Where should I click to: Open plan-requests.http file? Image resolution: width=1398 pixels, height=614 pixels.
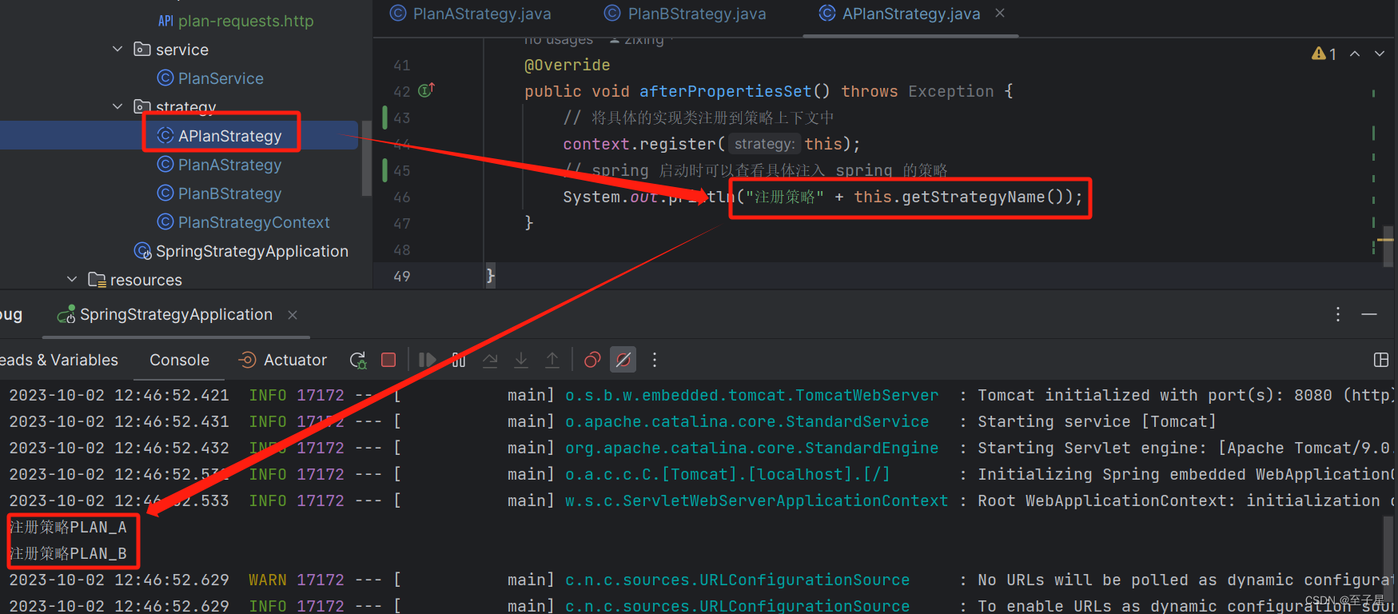coord(236,21)
